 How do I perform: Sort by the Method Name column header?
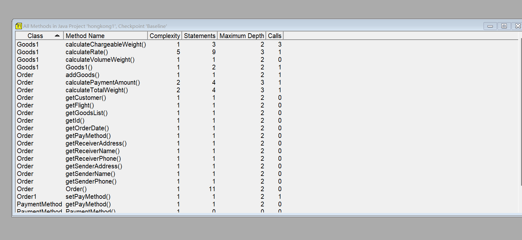105,36
